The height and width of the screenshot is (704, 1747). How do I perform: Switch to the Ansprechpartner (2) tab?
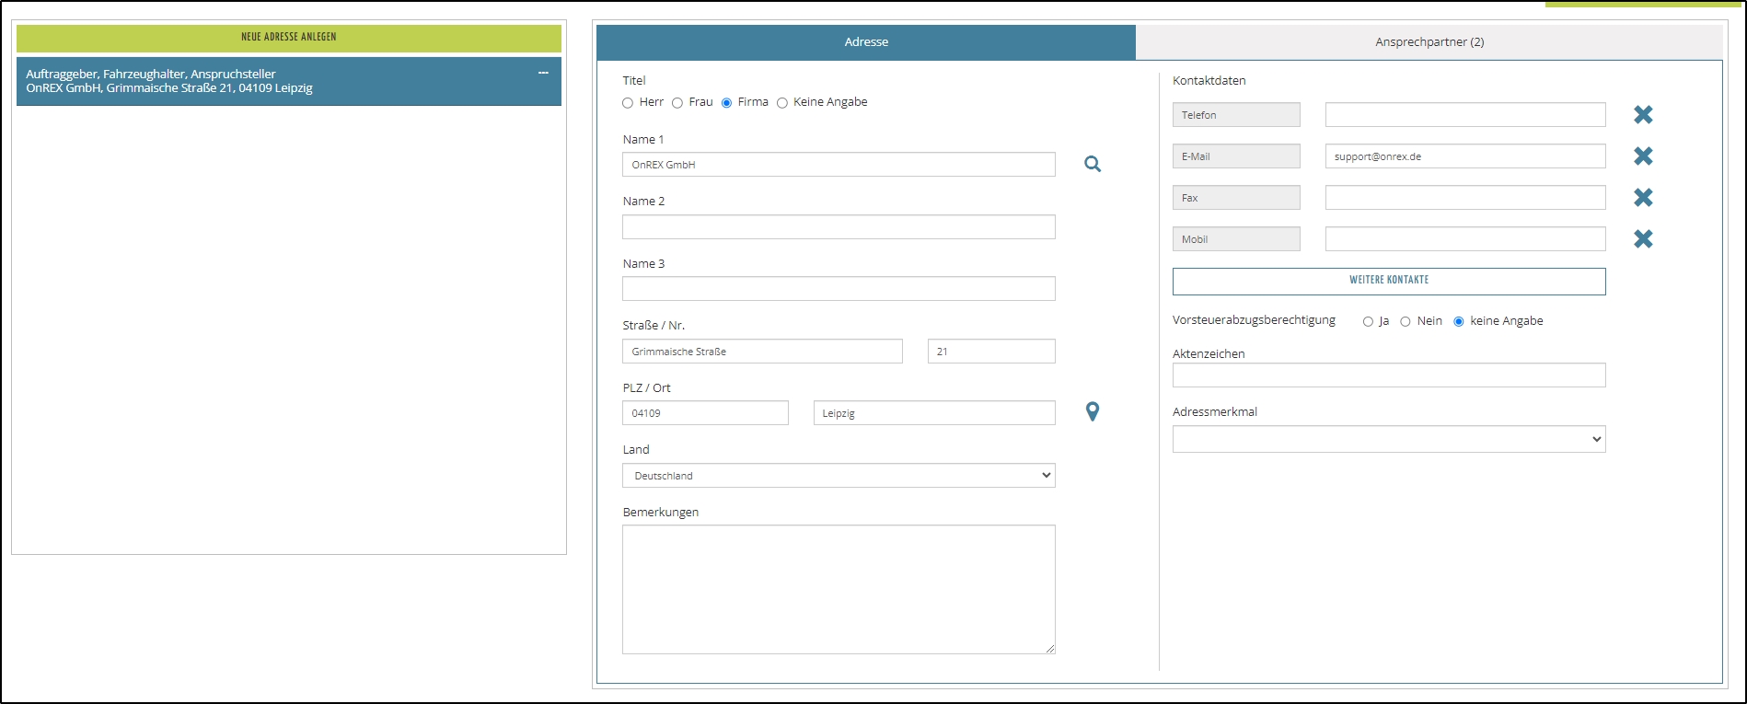(x=1429, y=42)
